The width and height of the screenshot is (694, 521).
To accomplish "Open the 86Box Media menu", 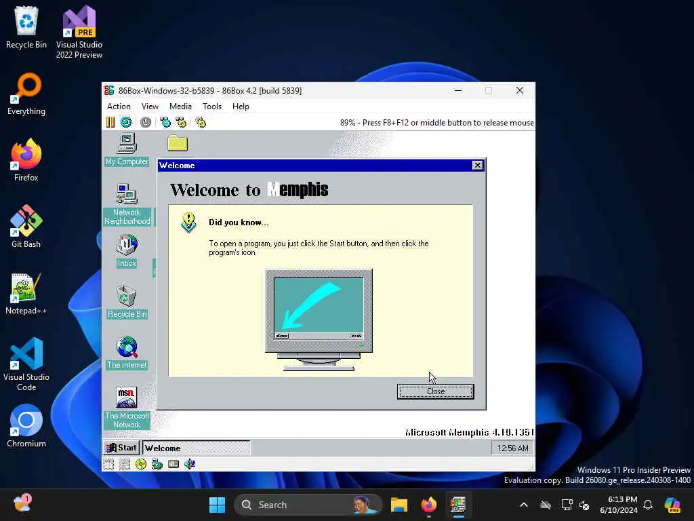I will (x=180, y=107).
